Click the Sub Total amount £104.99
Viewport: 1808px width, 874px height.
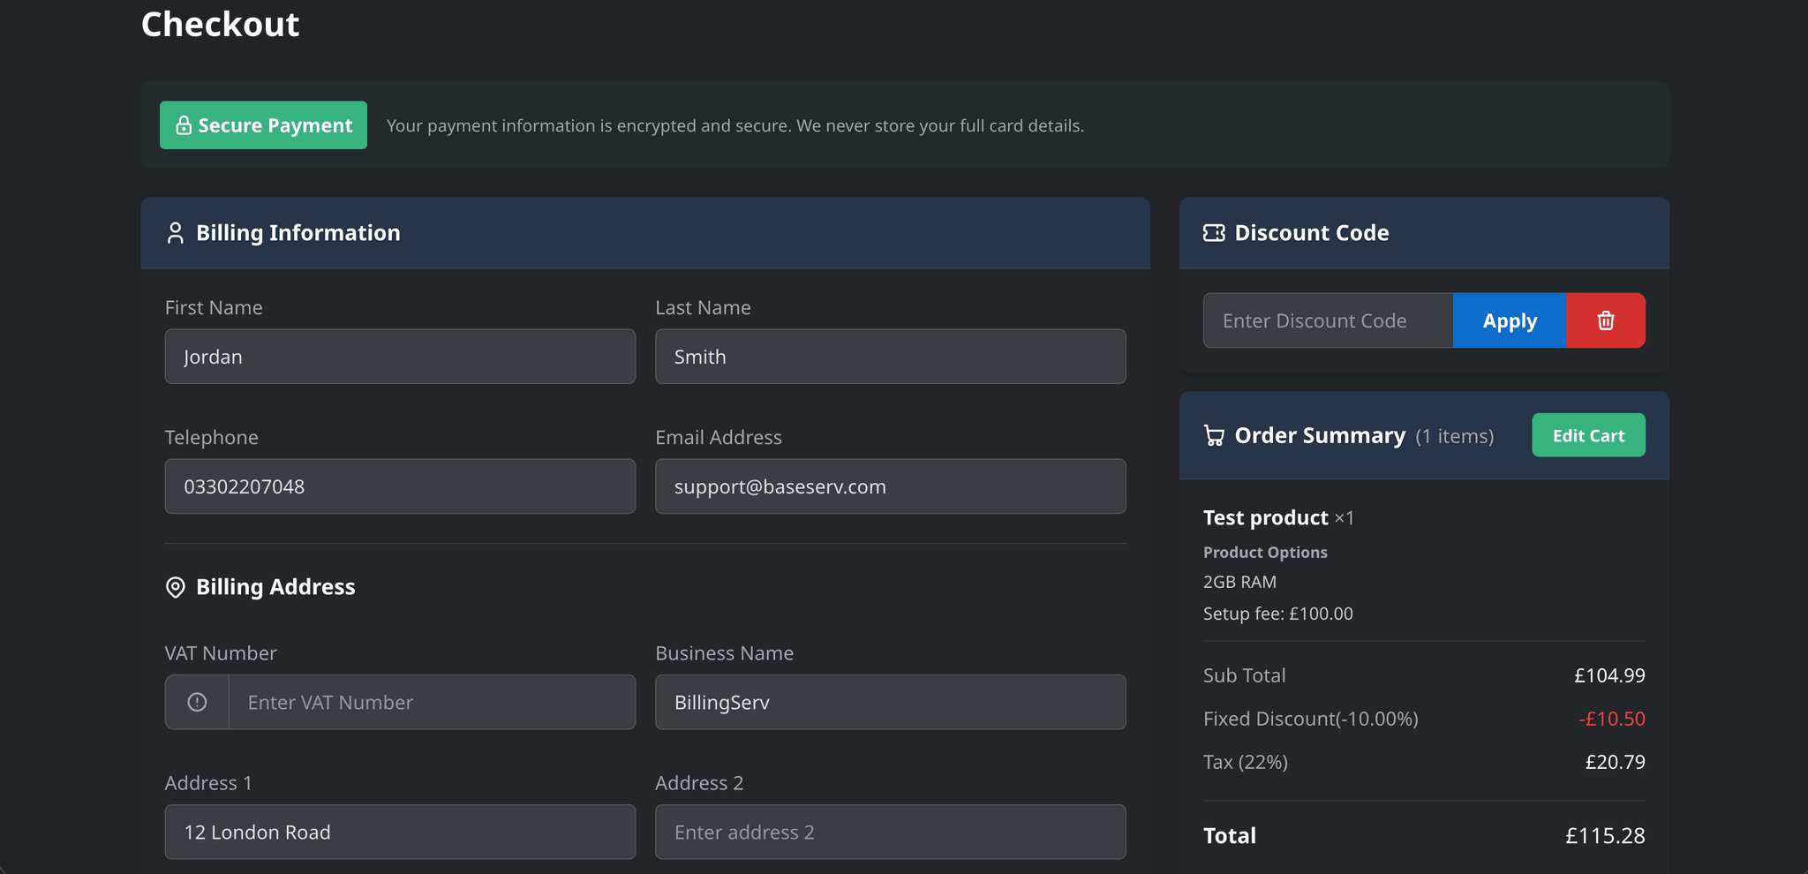pyautogui.click(x=1609, y=675)
